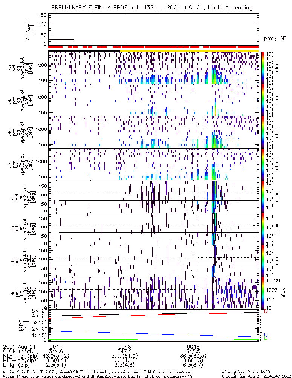Click the GLON value '349.6'
292x378 pixels.
click(x=56, y=351)
